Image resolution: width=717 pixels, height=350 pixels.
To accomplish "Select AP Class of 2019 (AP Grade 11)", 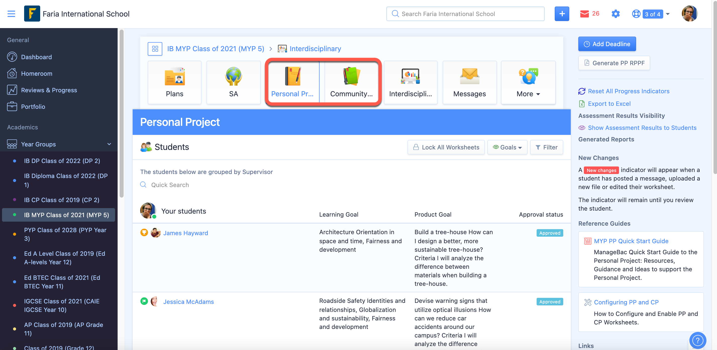I will (64, 329).
